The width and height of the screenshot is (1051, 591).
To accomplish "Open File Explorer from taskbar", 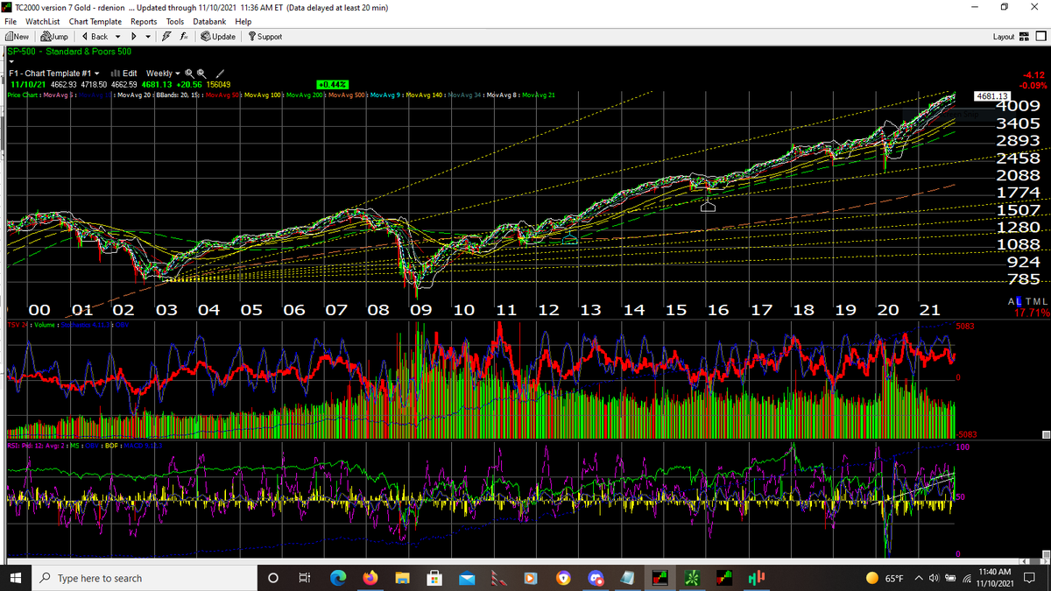I will pos(402,578).
